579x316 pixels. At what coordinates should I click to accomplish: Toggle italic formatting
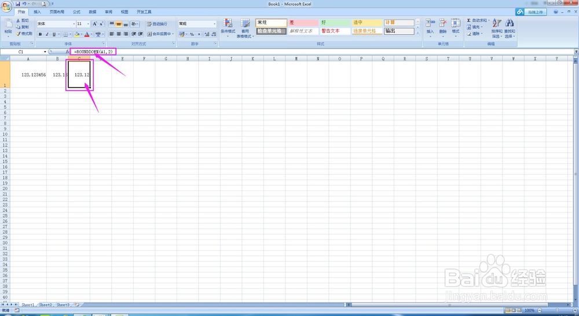(x=47, y=34)
